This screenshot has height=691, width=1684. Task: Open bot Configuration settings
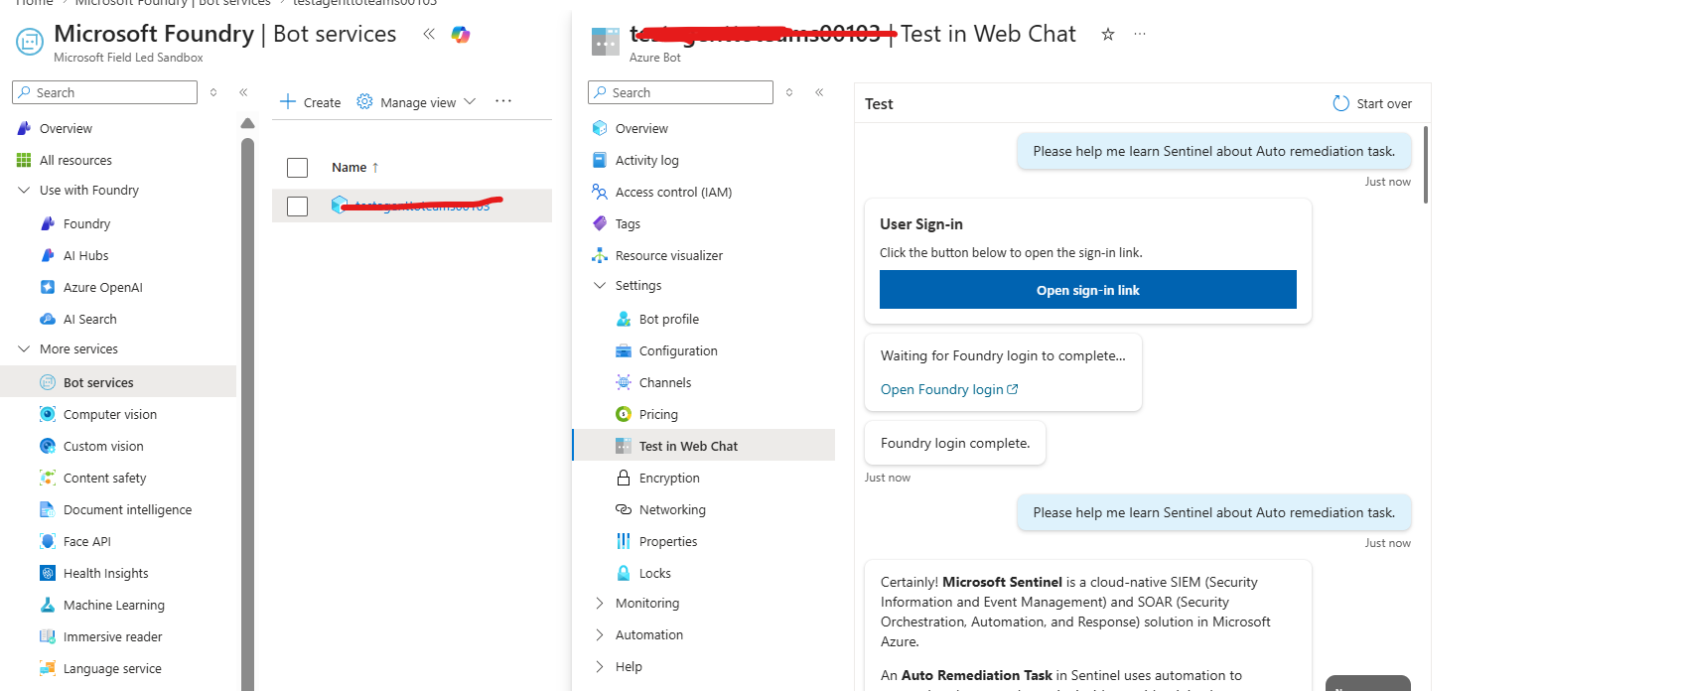(678, 350)
